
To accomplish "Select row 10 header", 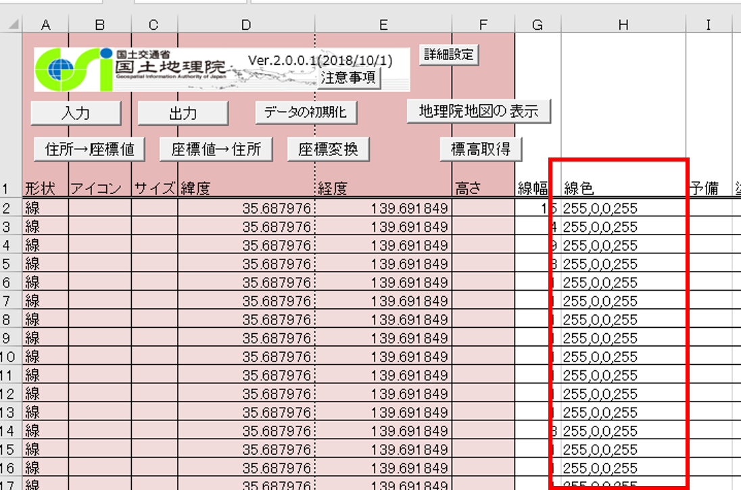I will 11,356.
